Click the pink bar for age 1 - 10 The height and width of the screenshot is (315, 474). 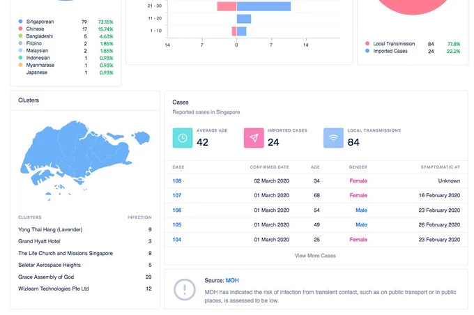(234, 31)
